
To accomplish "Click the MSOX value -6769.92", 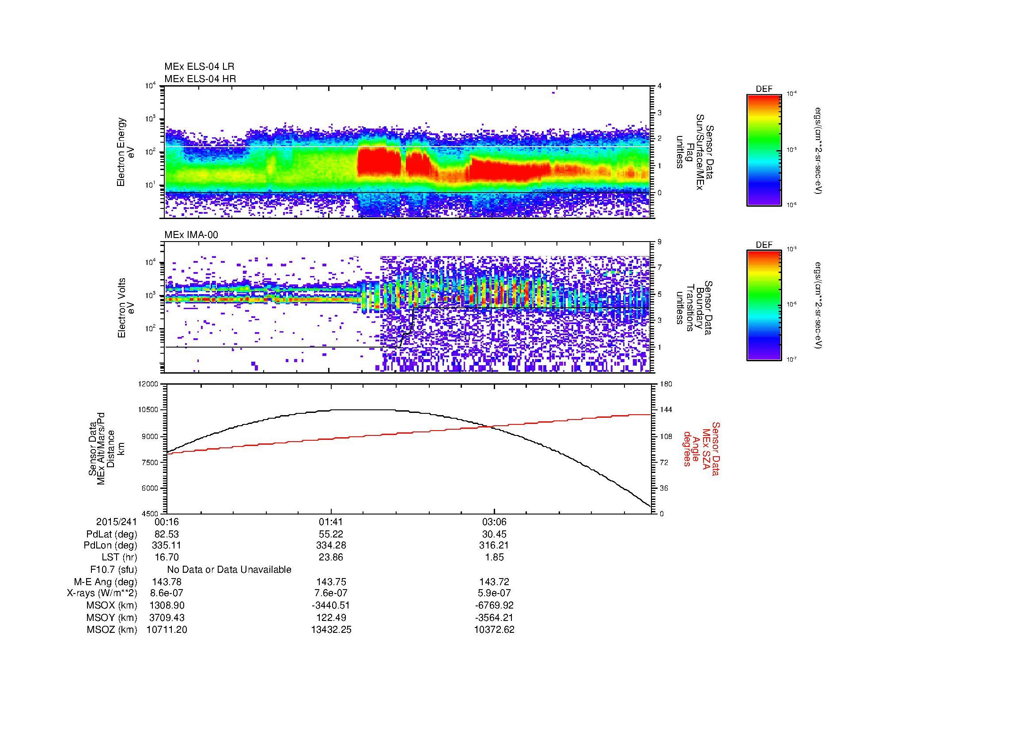I will tap(494, 605).
